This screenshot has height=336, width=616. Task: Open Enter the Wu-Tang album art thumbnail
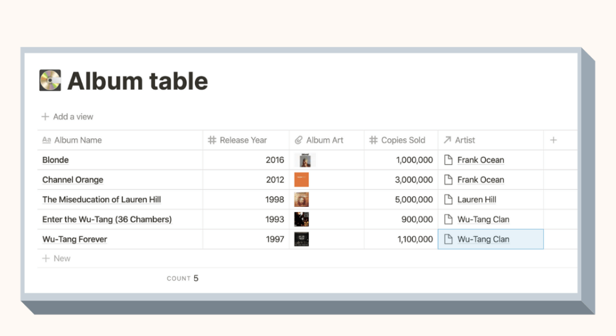[301, 219]
